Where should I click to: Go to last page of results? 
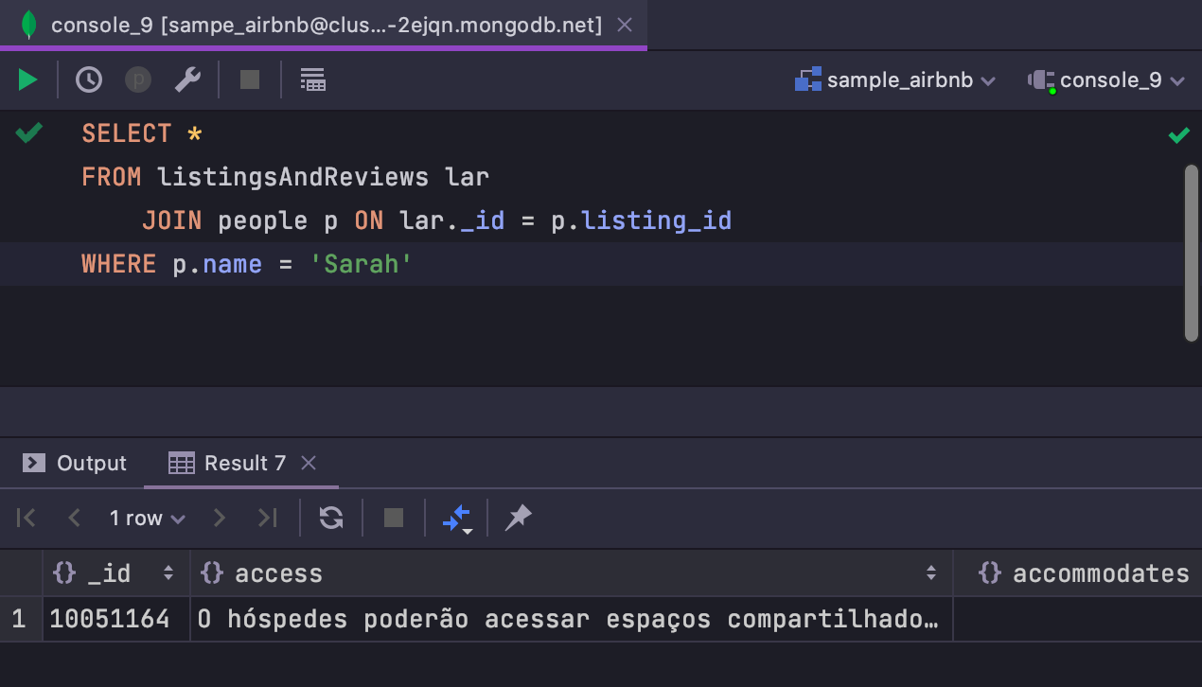[268, 518]
